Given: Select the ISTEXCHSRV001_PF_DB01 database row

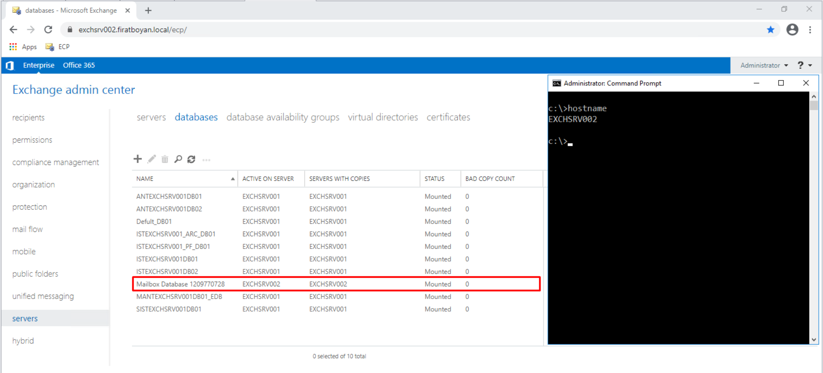Looking at the screenshot, I should [x=337, y=246].
